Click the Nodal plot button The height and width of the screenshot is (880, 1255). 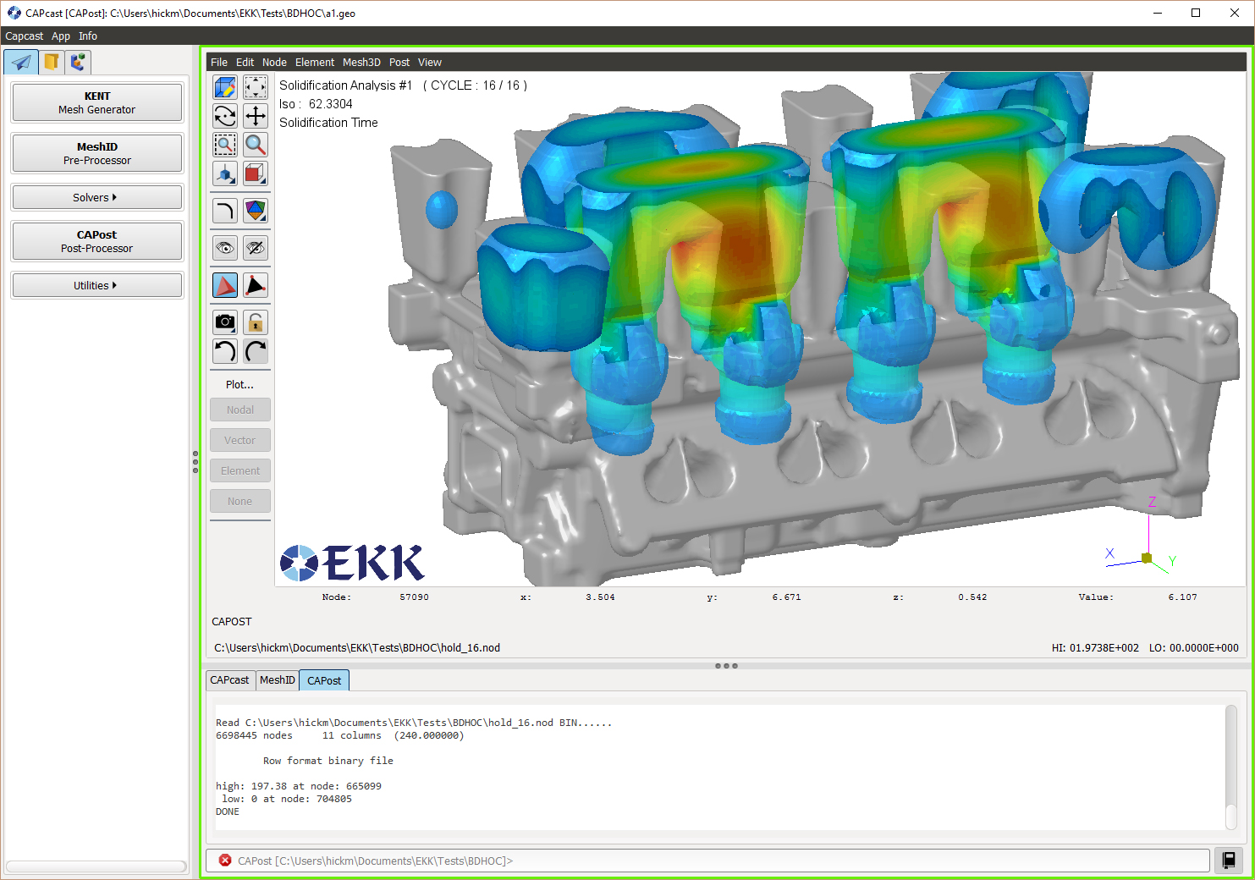click(240, 410)
